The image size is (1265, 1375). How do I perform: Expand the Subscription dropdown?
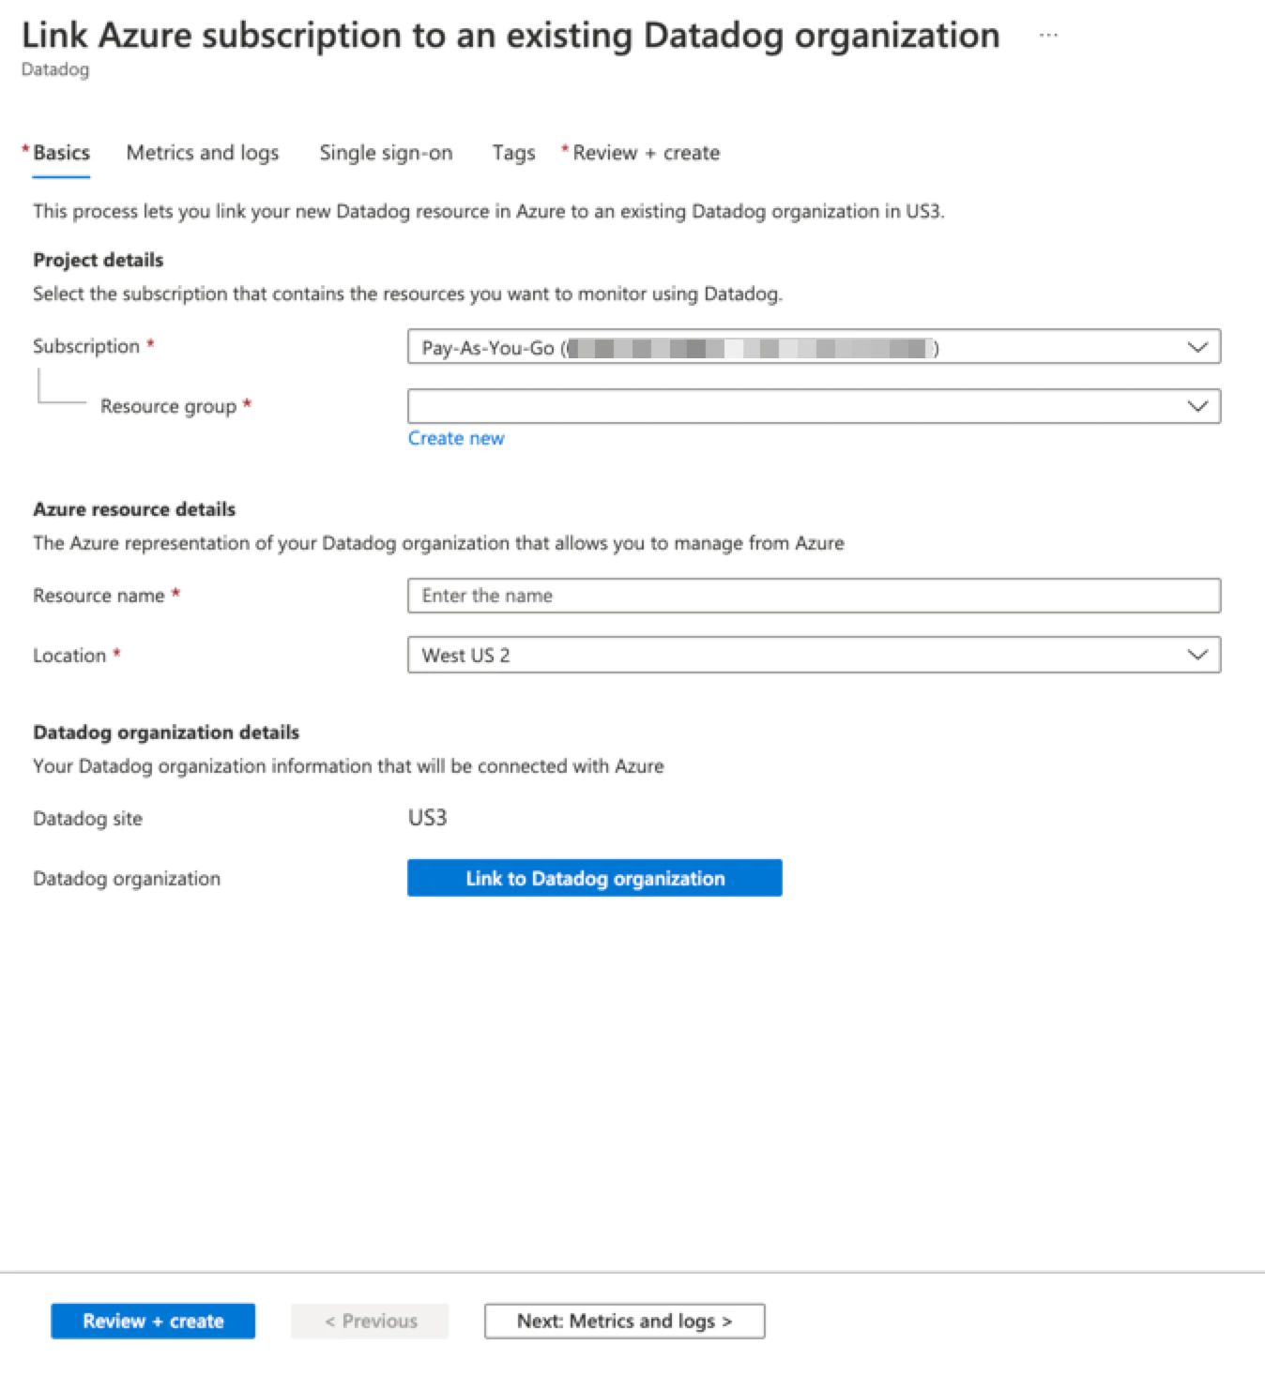[x=814, y=347]
